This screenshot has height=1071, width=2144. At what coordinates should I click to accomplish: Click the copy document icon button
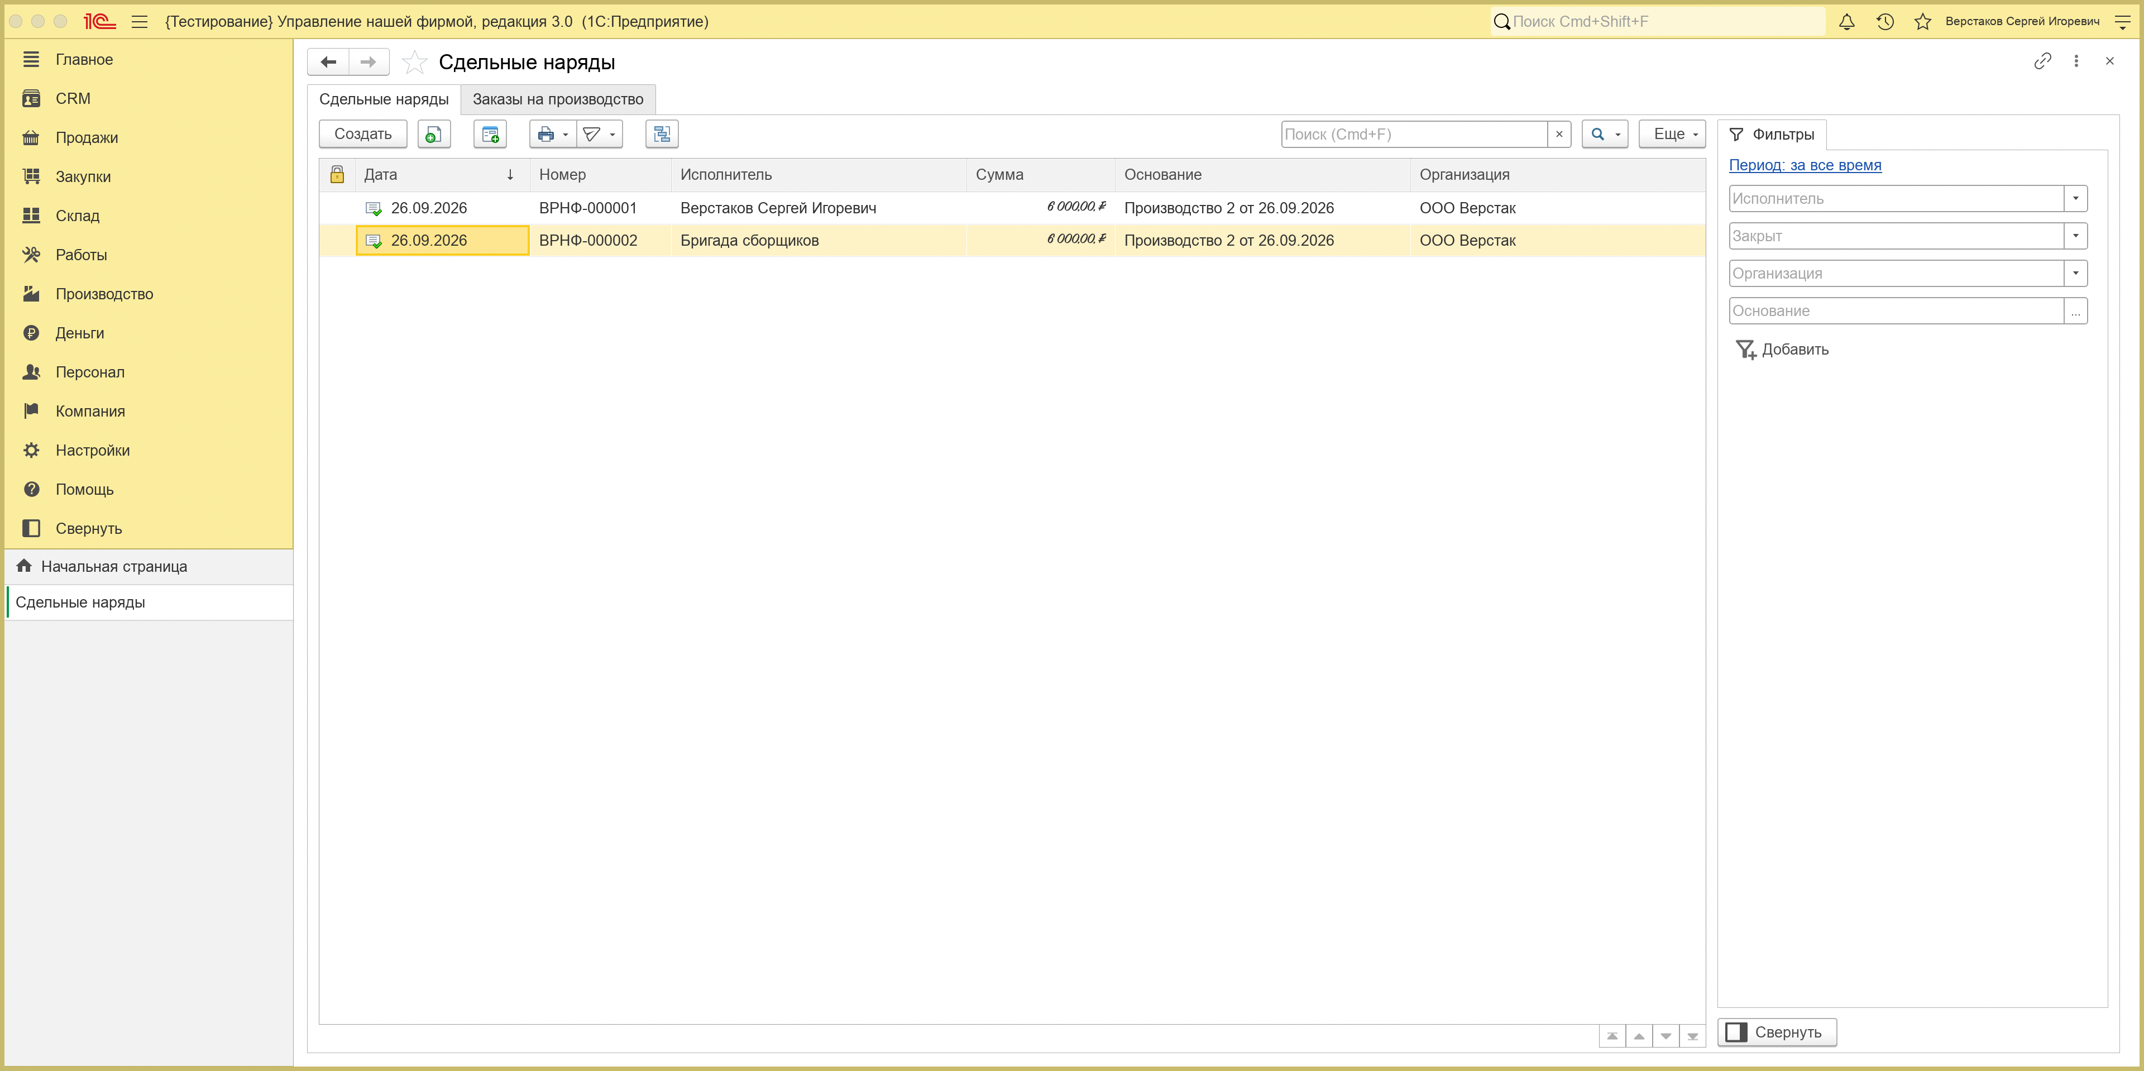pos(434,134)
